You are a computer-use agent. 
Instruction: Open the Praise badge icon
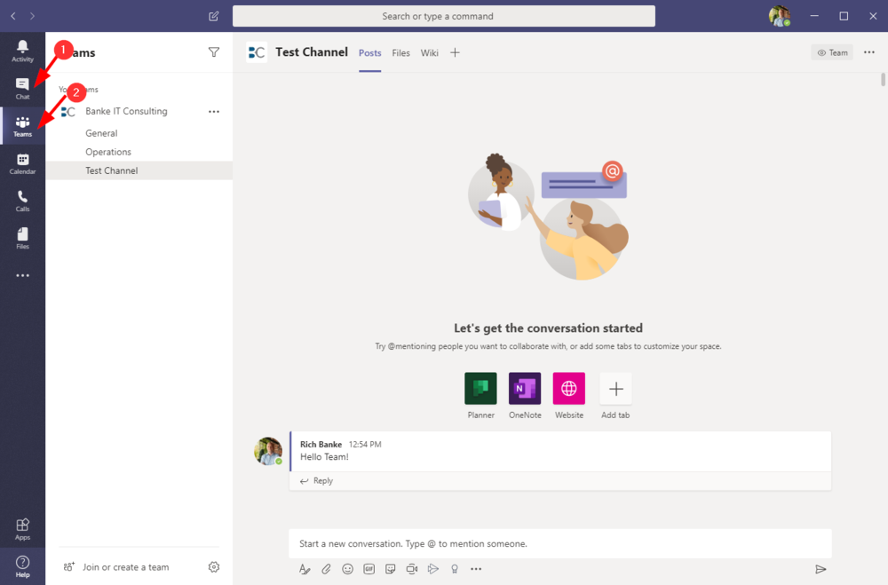tap(454, 569)
